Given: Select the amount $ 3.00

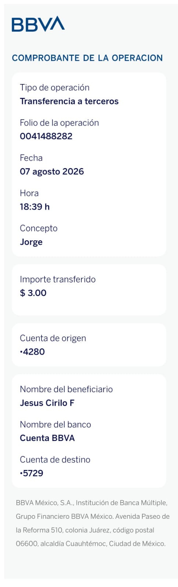Looking at the screenshot, I should 33,293.
